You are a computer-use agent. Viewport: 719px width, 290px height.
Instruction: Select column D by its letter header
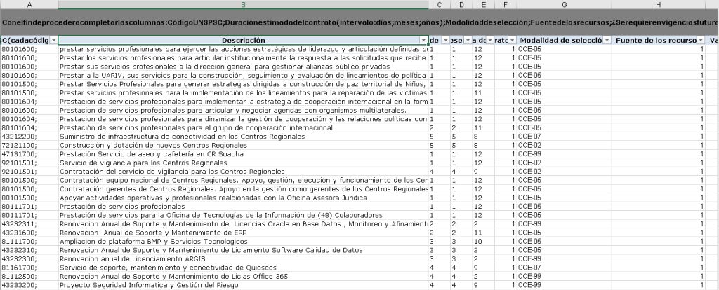461,5
